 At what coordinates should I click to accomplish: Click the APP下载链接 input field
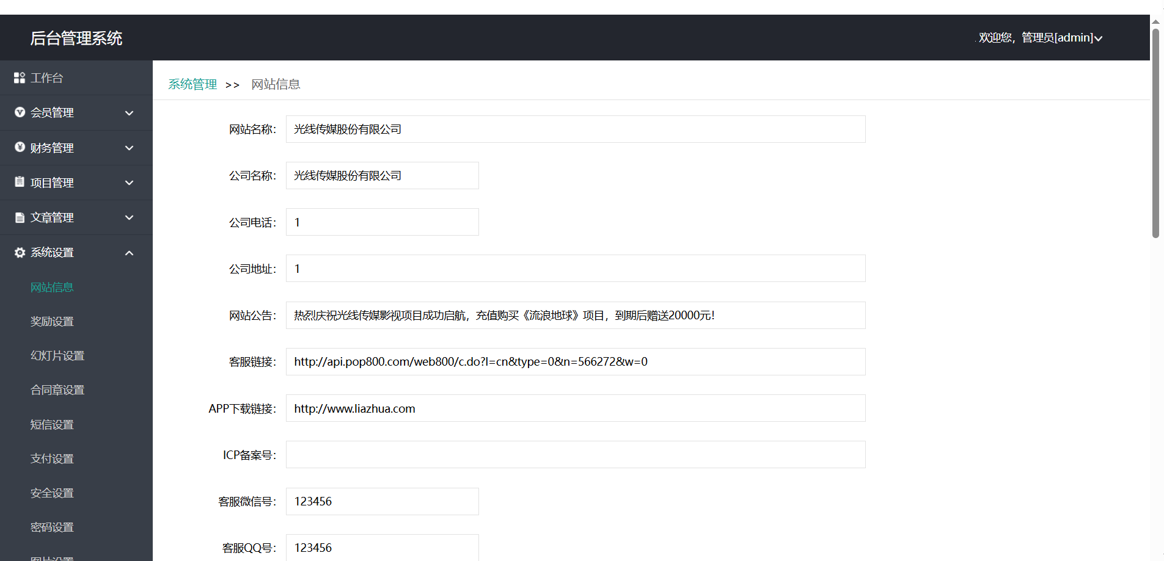[x=576, y=408]
